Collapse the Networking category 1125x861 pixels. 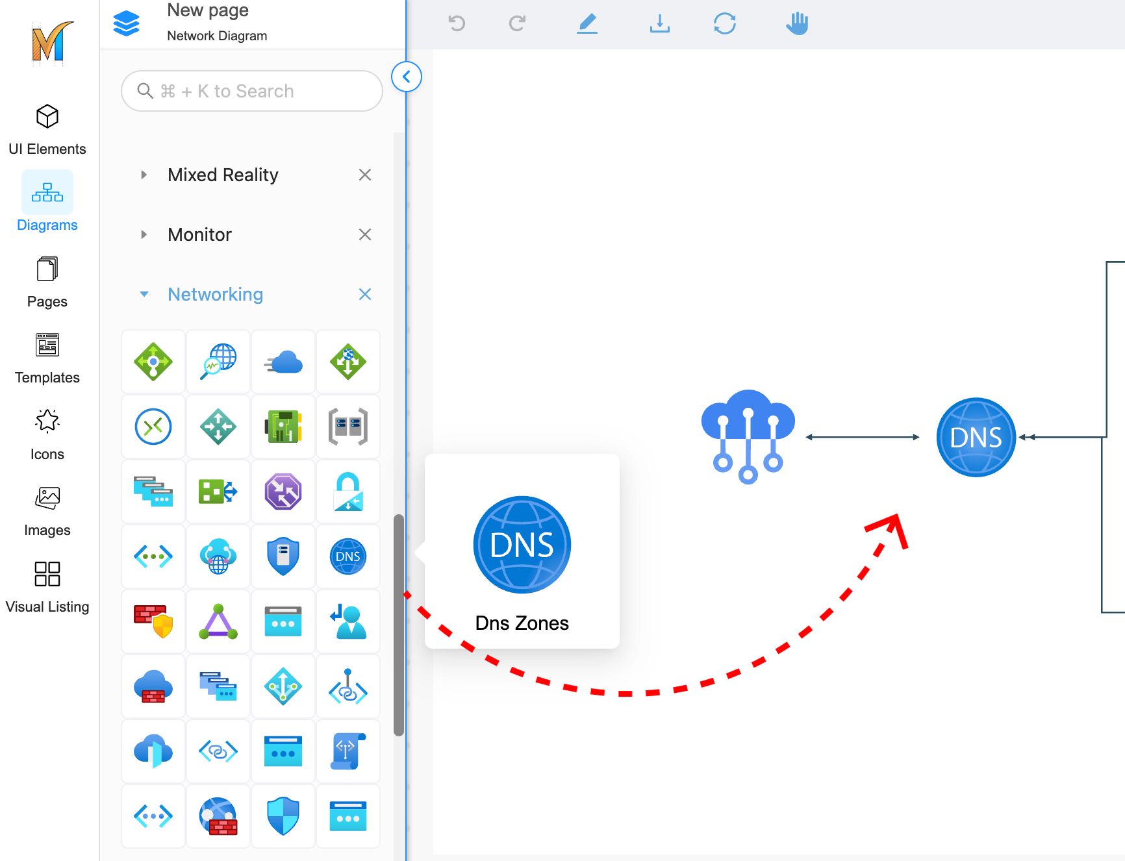[144, 294]
